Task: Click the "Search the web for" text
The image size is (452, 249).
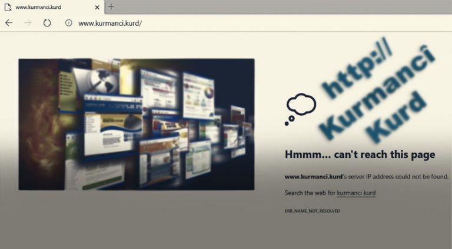Action: 310,193
